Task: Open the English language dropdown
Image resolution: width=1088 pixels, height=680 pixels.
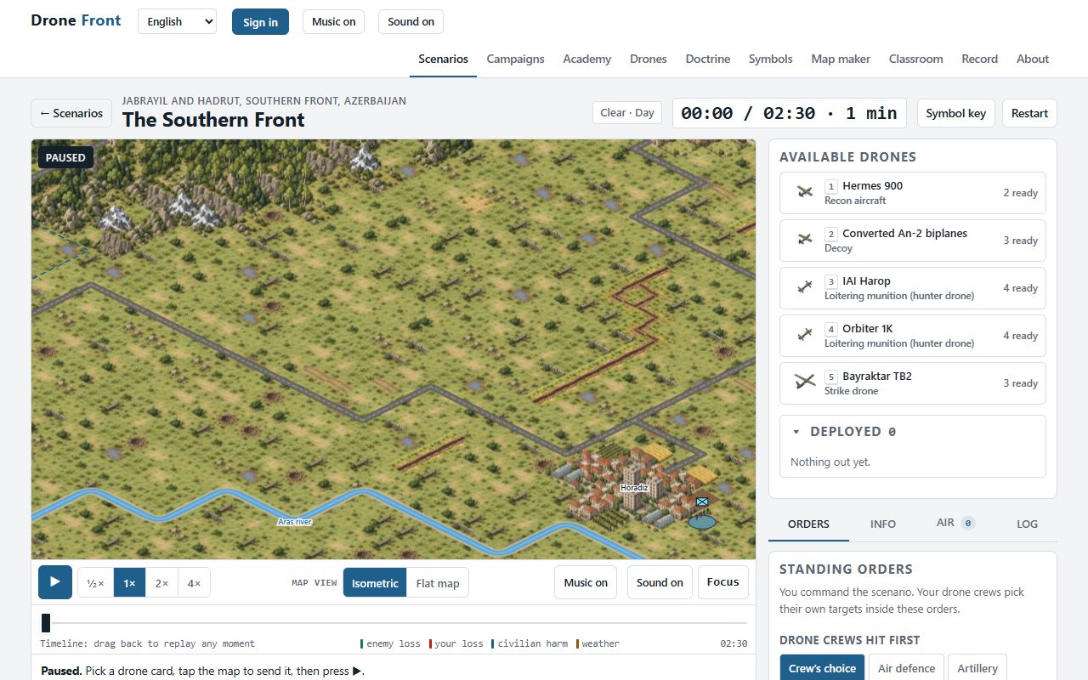Action: point(177,22)
